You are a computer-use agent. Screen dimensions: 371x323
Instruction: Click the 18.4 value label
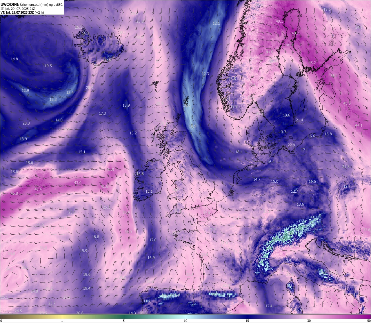pyautogui.click(x=239, y=152)
